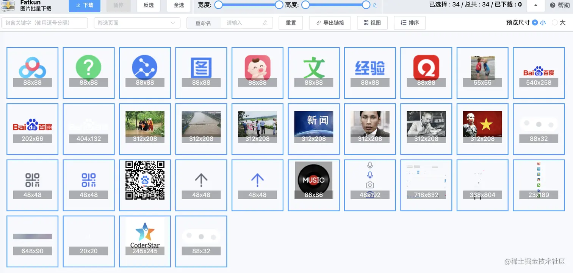
Task: Click the 导出链接 export links button
Action: point(330,23)
